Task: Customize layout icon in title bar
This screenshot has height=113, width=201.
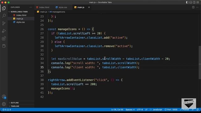Action: click(198, 2)
